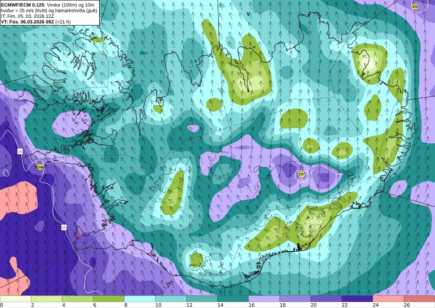Click the legend scale number '24'
Image resolution: width=435 pixels, height=308 pixels.
pos(376,305)
